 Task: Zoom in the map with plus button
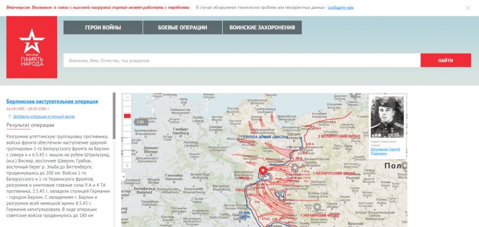pos(127,166)
